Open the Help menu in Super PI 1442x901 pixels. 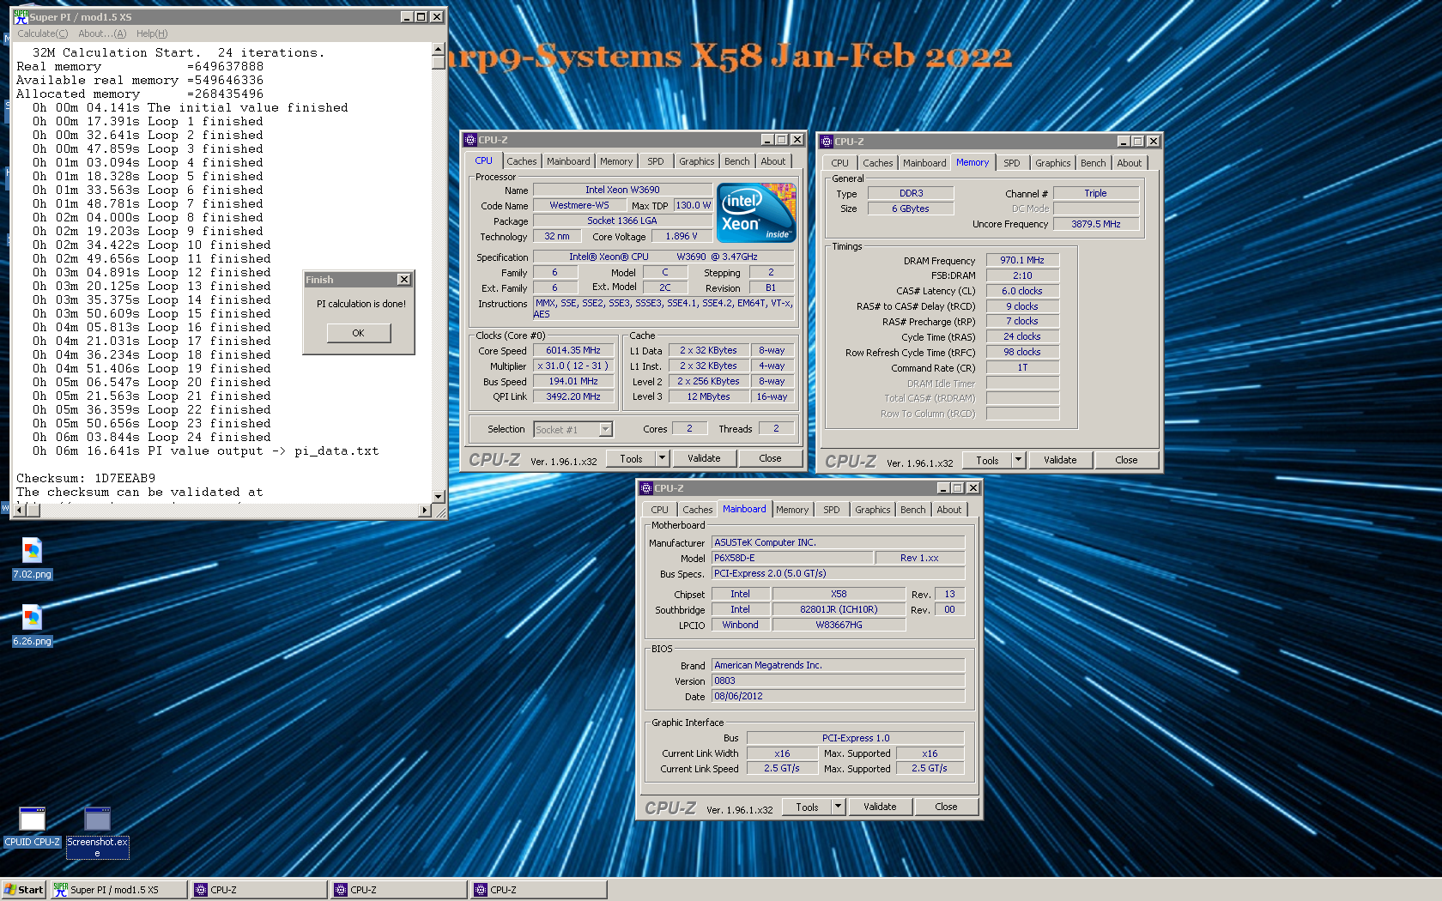coord(152,33)
